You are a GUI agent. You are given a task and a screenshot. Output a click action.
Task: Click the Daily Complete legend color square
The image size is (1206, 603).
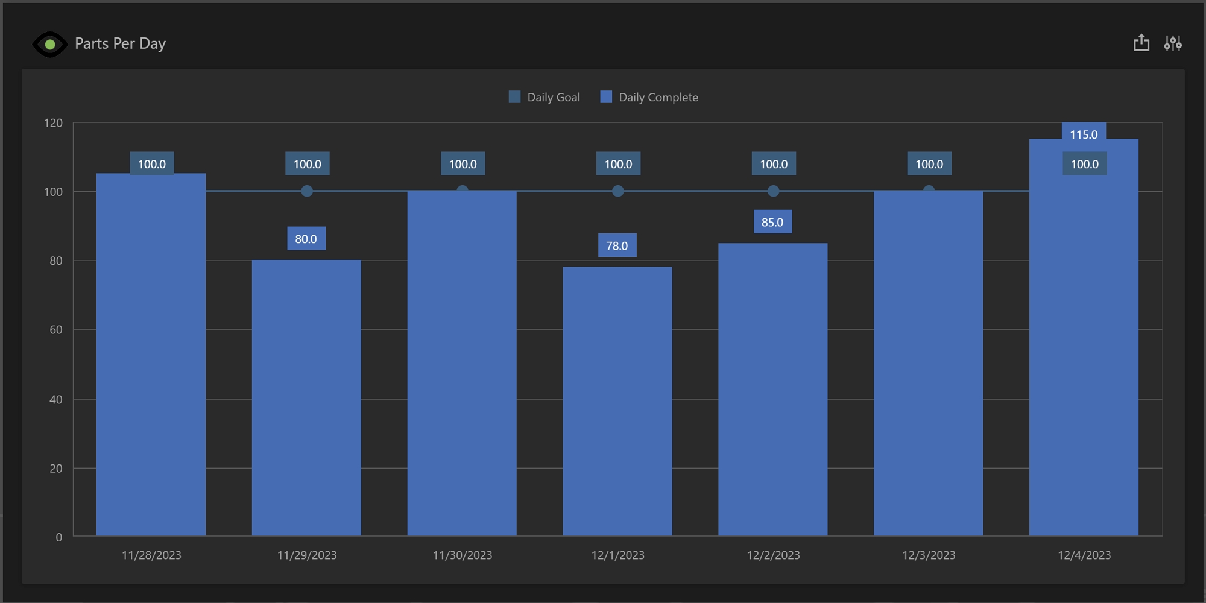(606, 97)
